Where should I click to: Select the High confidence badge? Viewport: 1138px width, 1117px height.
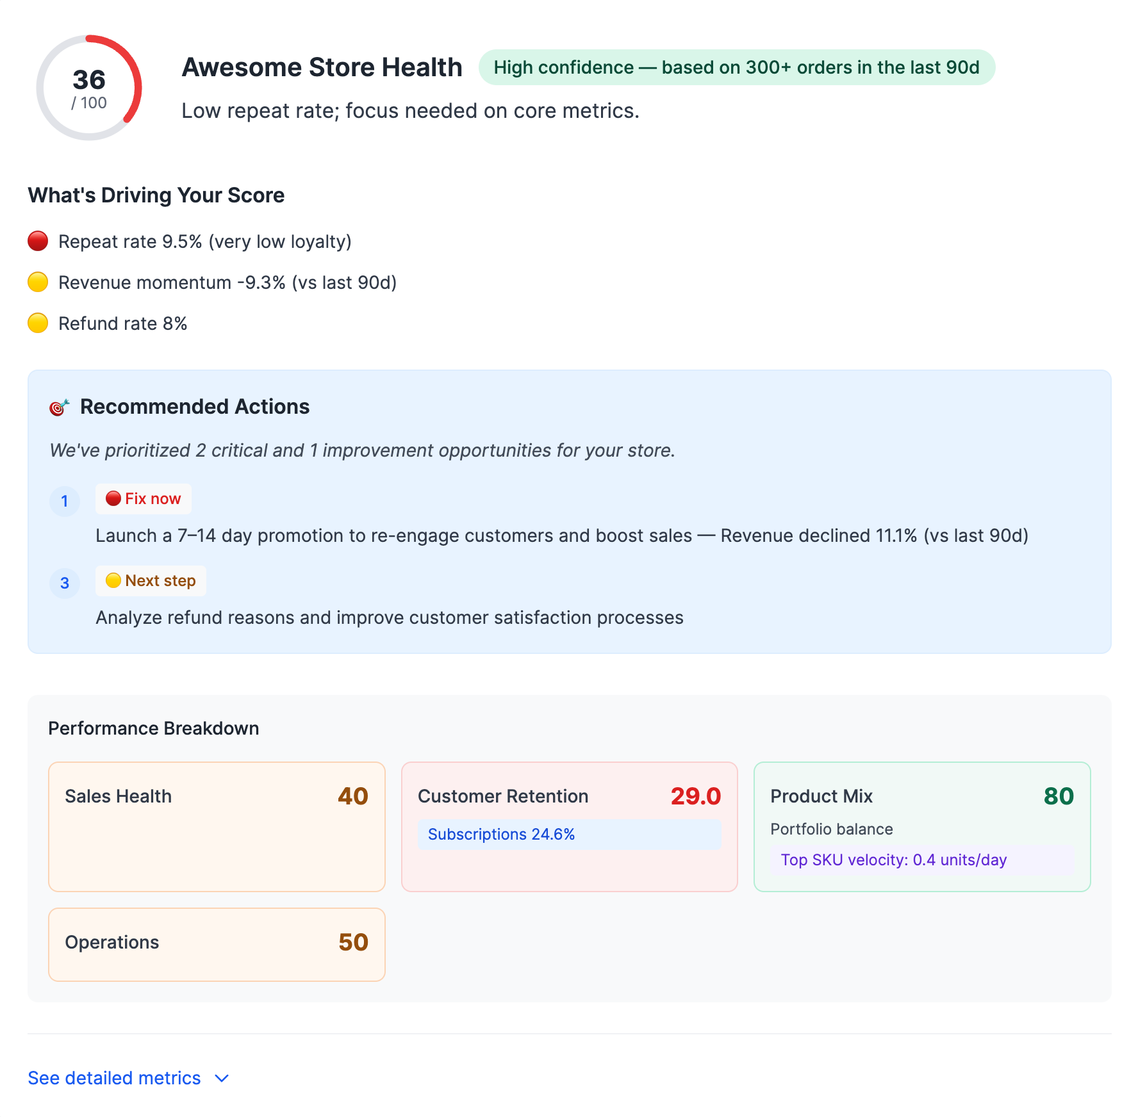click(736, 67)
